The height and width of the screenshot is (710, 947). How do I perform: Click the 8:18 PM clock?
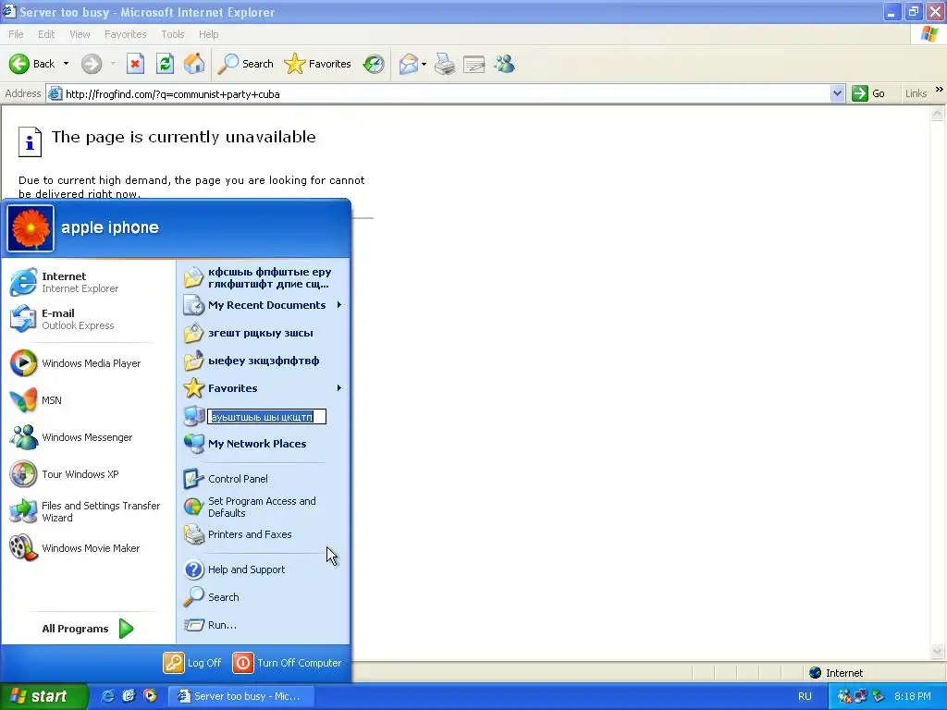pyautogui.click(x=913, y=696)
